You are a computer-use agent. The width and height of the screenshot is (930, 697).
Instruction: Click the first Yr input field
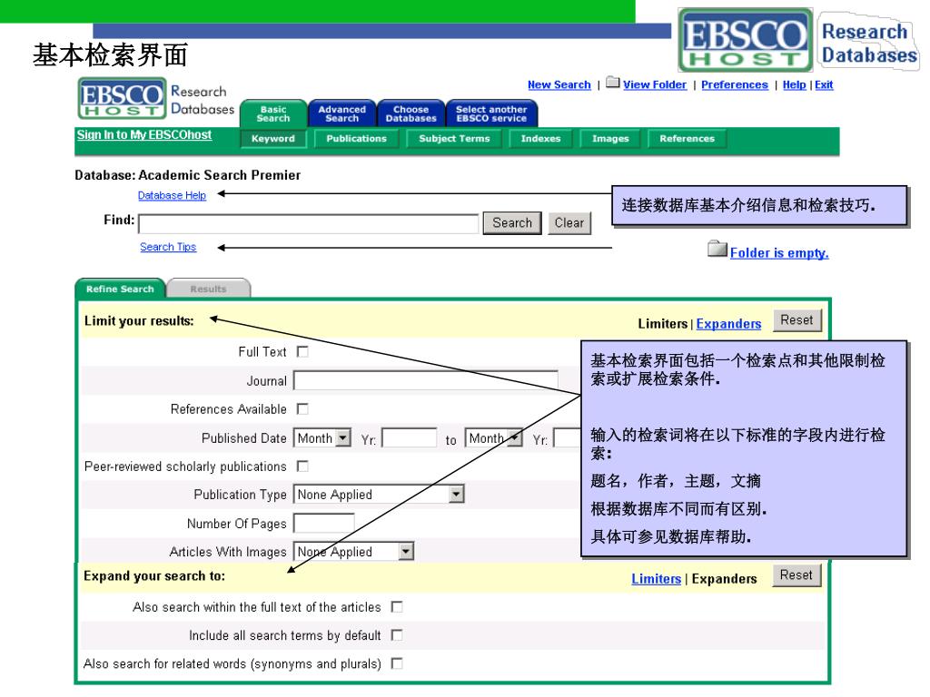click(x=410, y=438)
